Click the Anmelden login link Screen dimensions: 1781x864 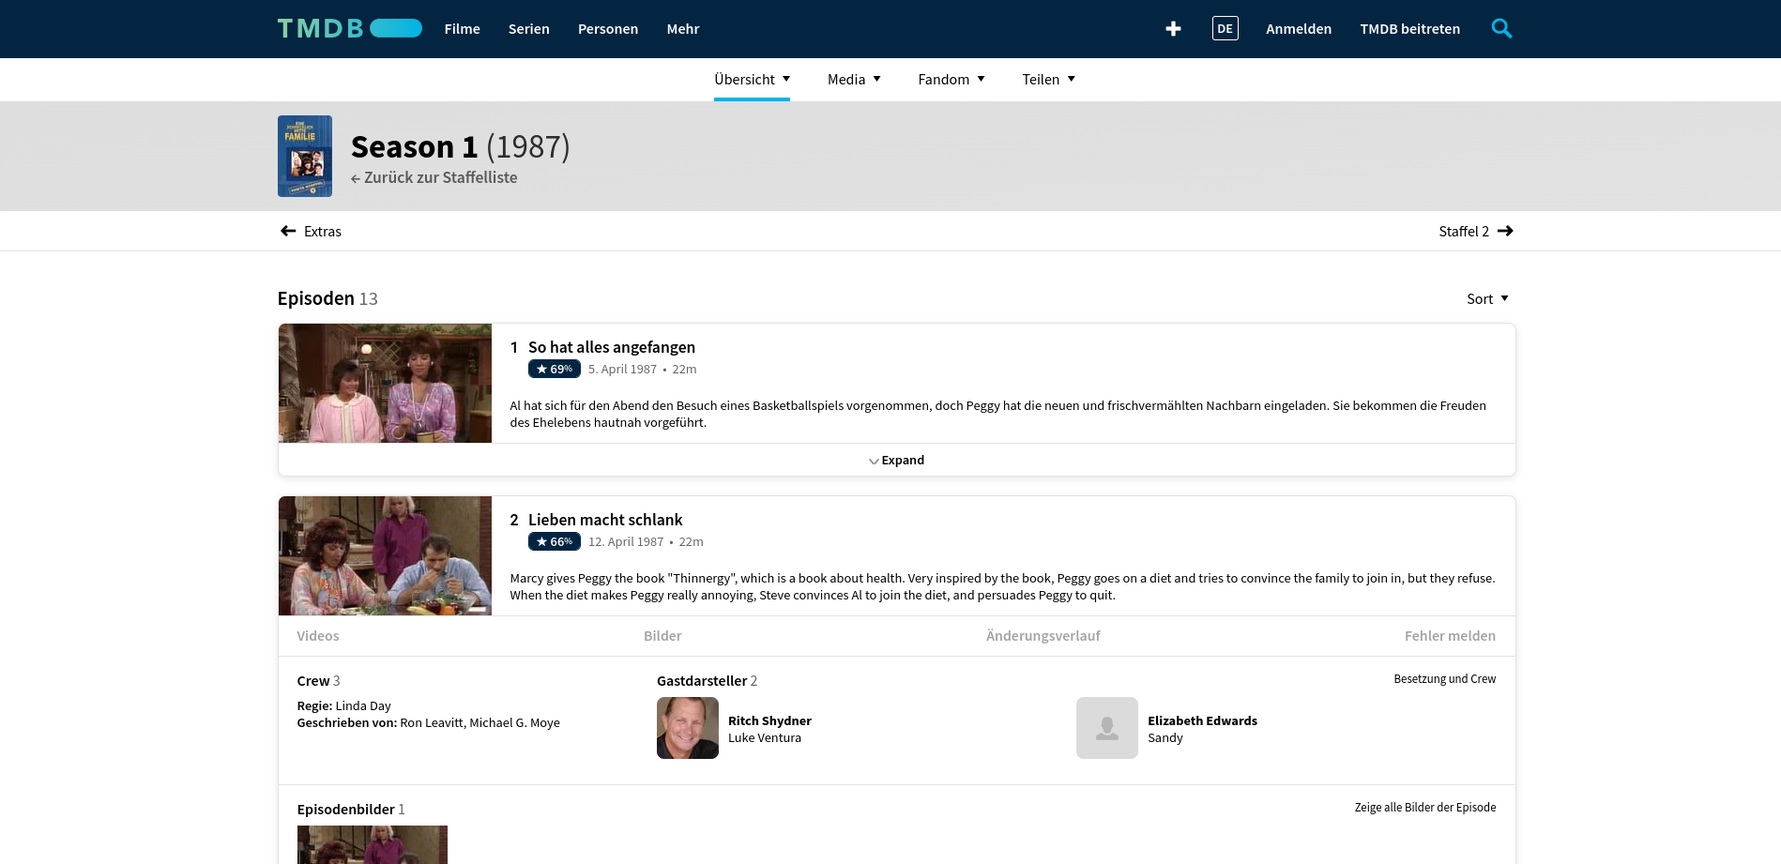[1298, 29]
